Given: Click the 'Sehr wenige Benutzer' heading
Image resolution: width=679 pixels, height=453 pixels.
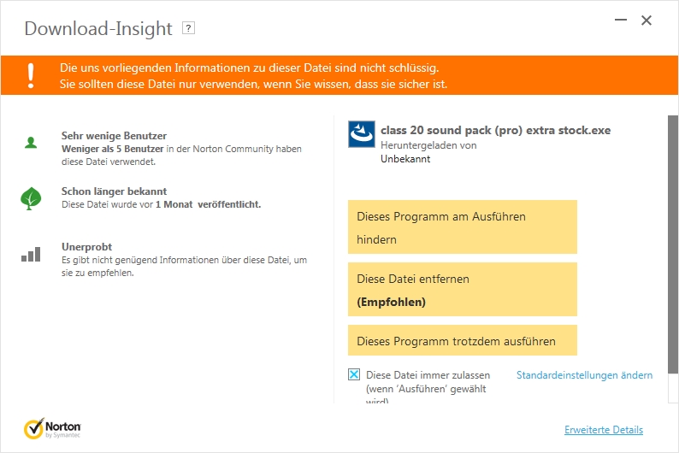Looking at the screenshot, I should tap(114, 136).
